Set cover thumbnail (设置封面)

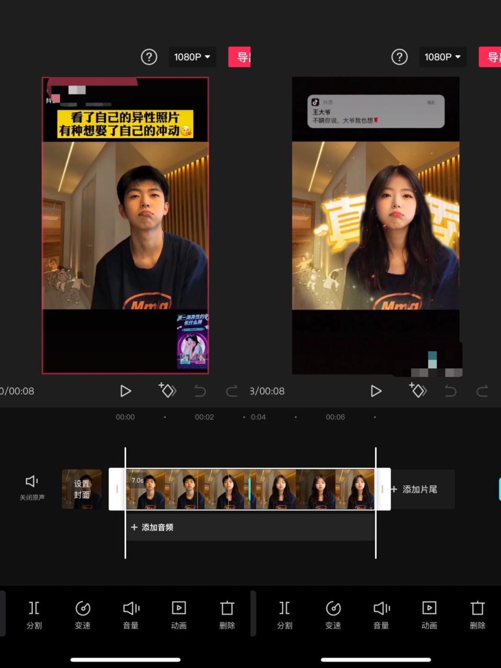[81, 489]
